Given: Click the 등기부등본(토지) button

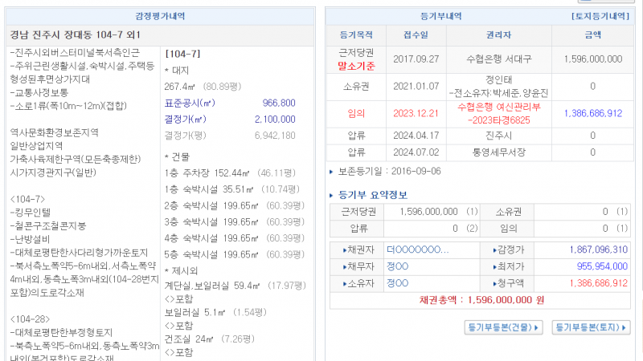Looking at the screenshot, I should tap(591, 327).
